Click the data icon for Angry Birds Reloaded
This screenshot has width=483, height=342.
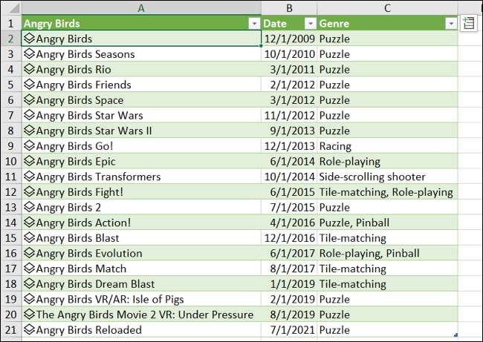[x=30, y=330]
